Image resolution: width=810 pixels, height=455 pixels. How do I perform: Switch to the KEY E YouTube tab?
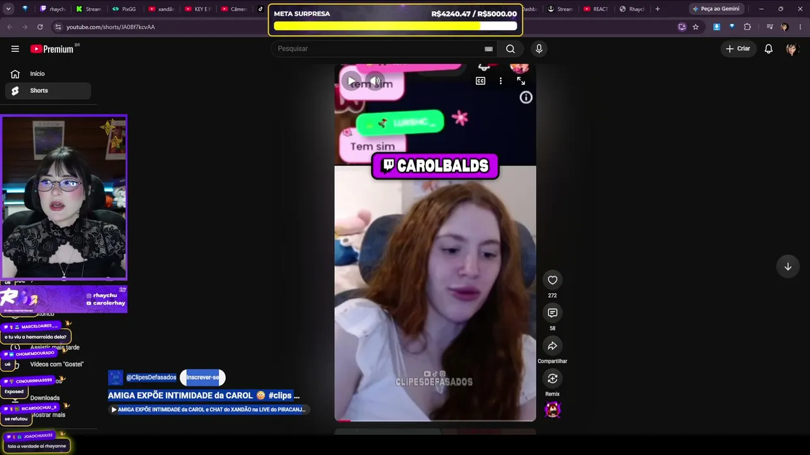point(197,9)
